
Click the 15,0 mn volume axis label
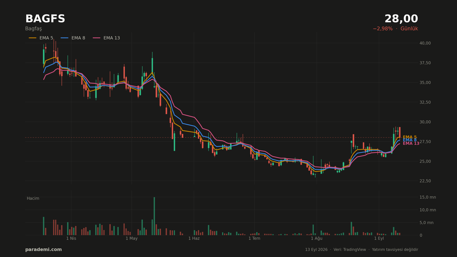click(x=428, y=197)
